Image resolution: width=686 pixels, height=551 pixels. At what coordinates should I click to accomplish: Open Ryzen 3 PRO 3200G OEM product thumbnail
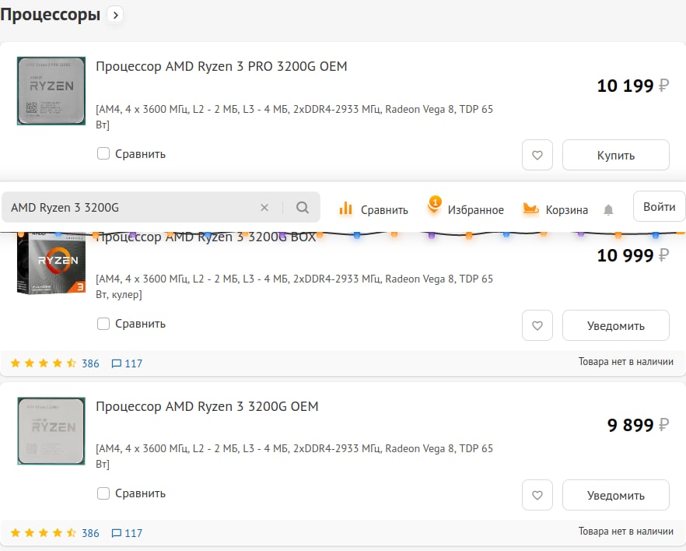pos(51,90)
